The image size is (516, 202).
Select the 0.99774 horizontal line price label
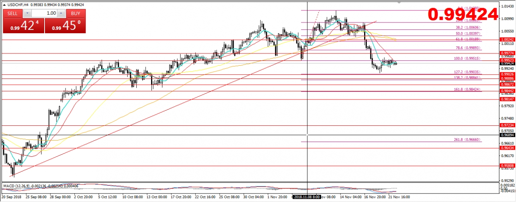point(507,53)
